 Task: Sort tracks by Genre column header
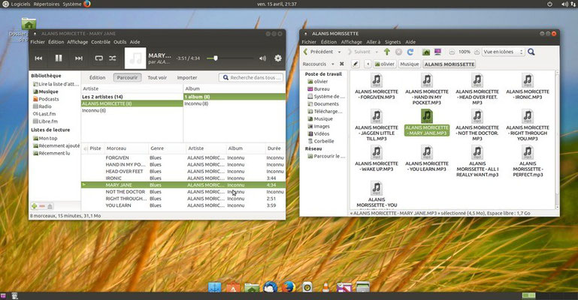167,148
